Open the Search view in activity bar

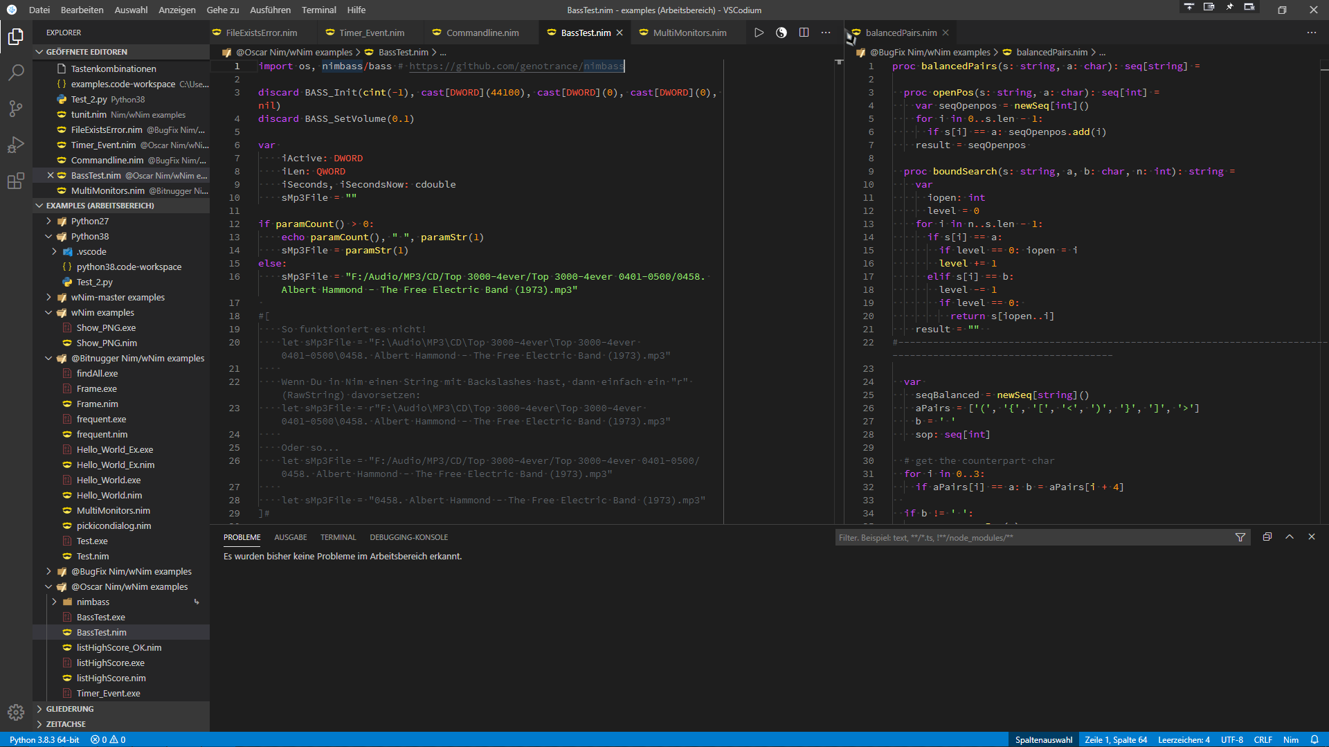16,72
